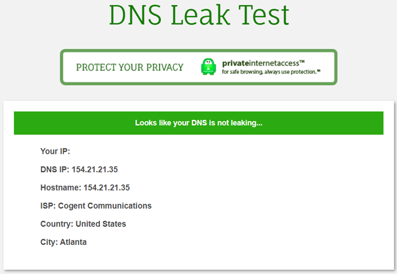Click the 'ISP:' label
The image size is (397, 274).
tap(48, 206)
